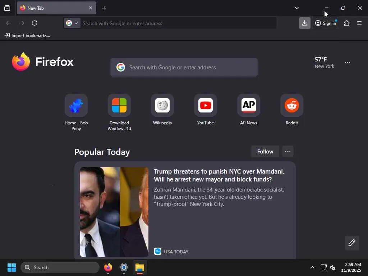This screenshot has height=276, width=368.
Task: Open the network status tray icon
Action: [324, 267]
